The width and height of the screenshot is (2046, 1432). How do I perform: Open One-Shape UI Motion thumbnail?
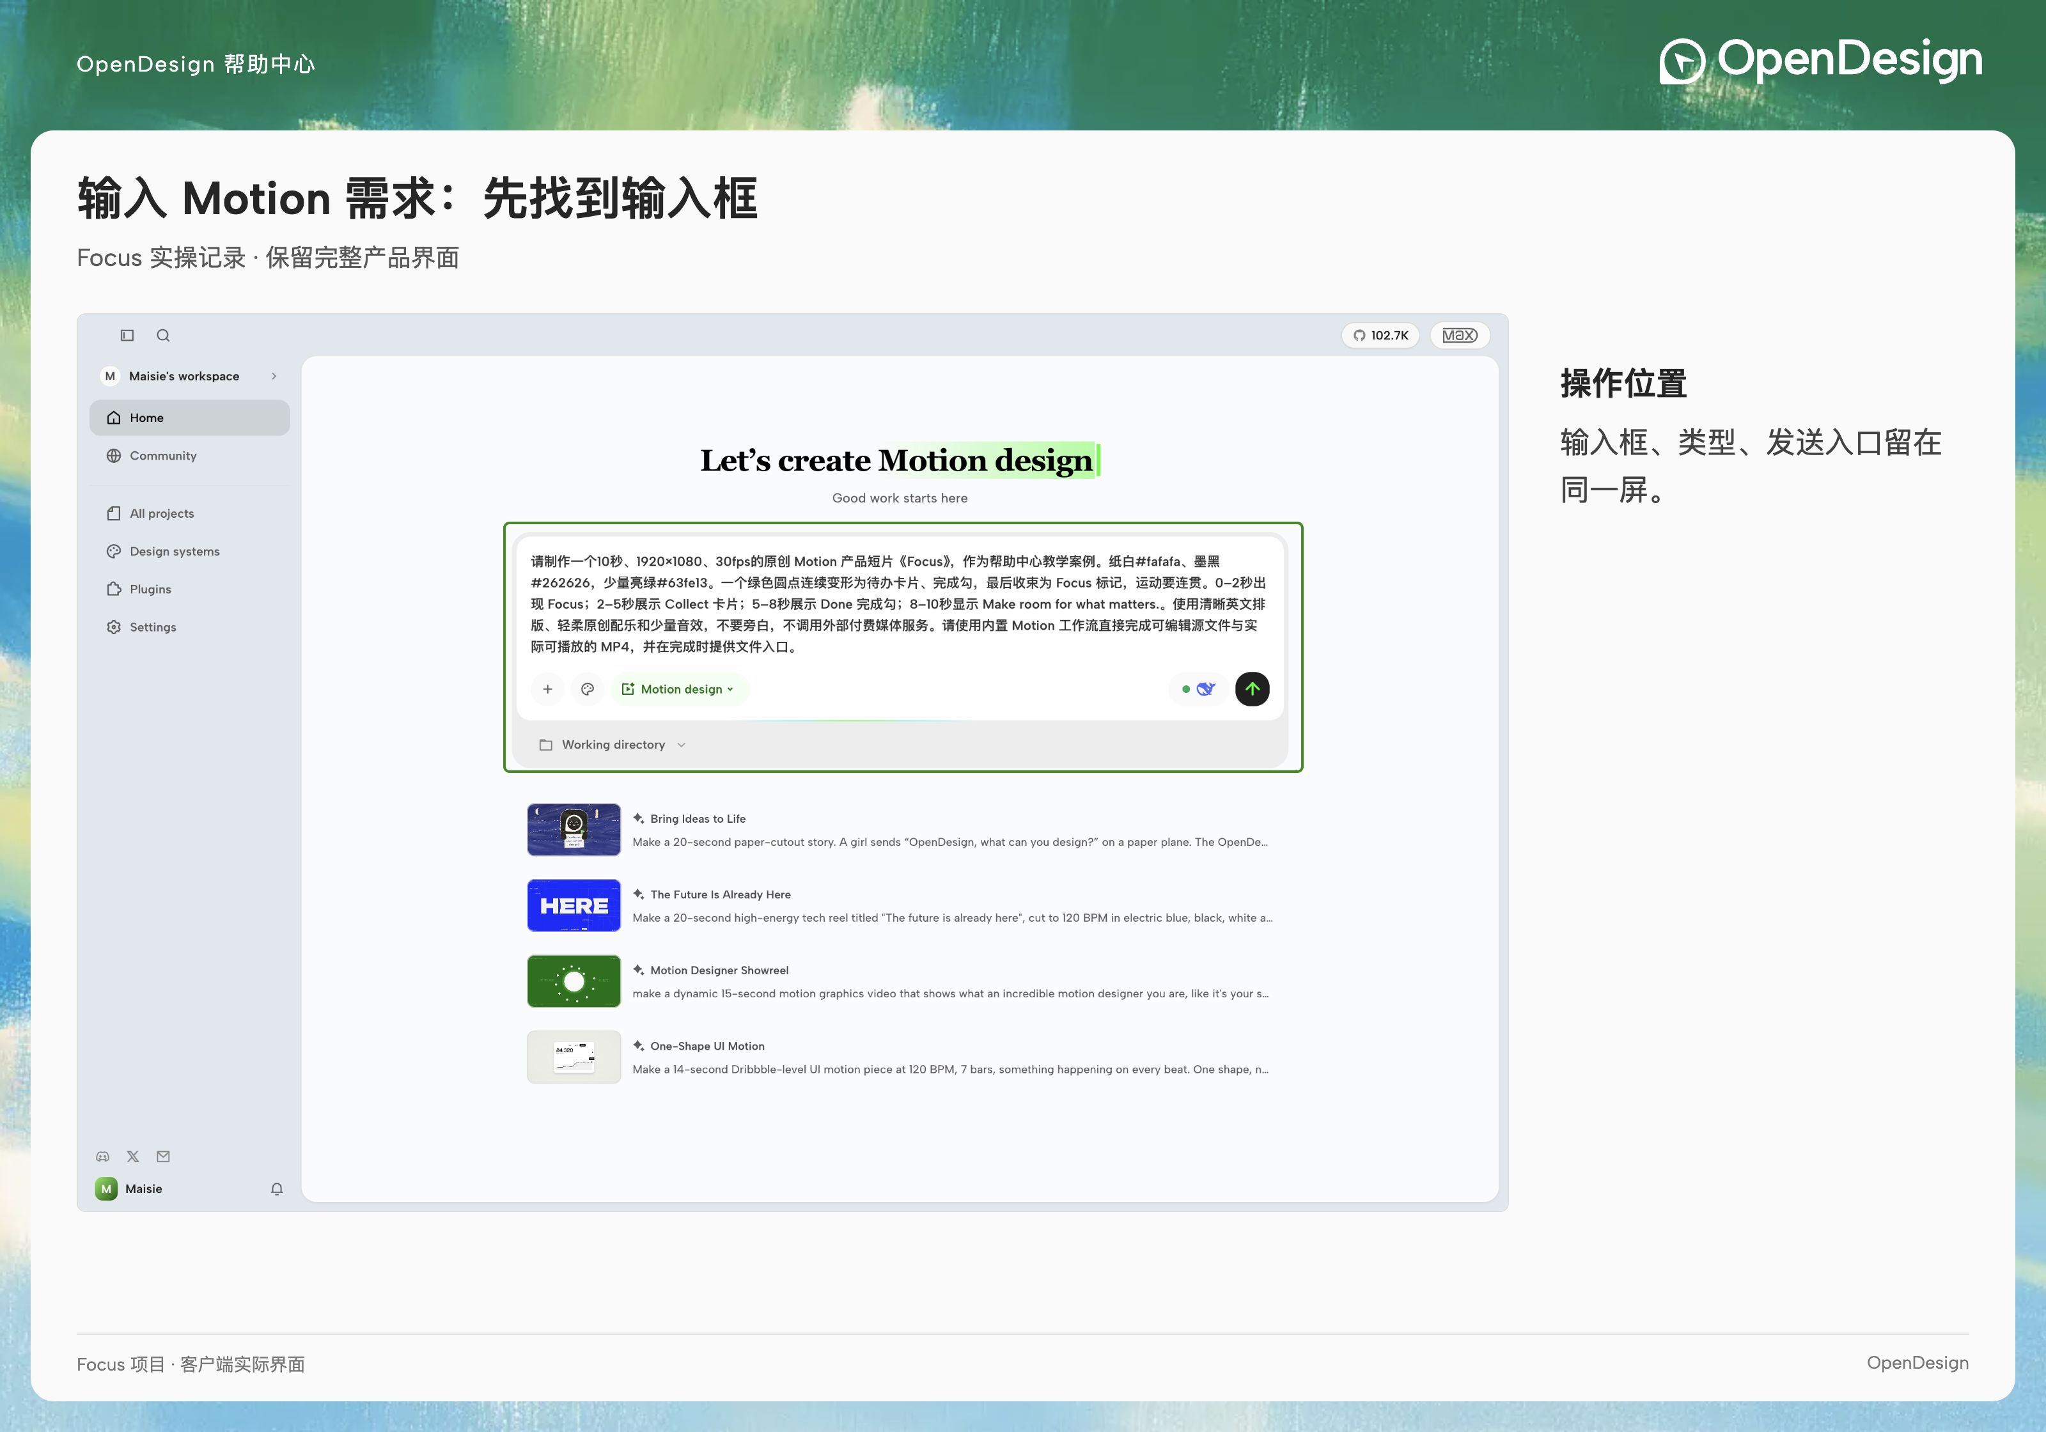coord(574,1057)
